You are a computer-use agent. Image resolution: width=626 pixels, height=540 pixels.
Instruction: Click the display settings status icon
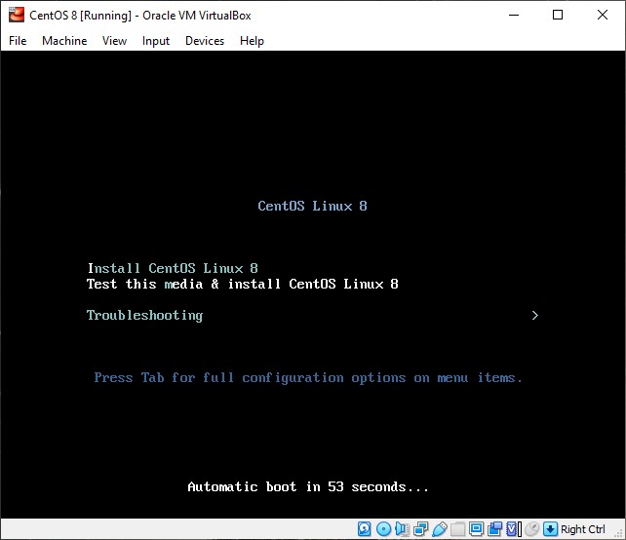[476, 529]
